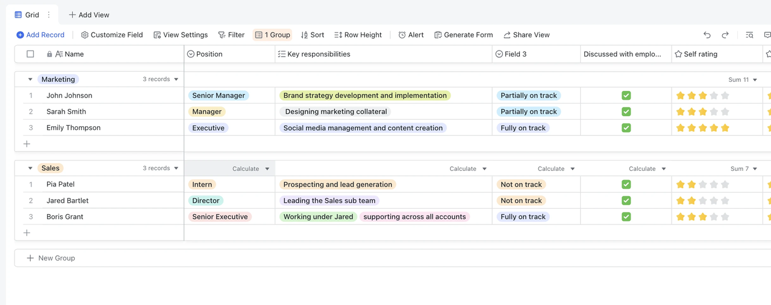Click the lock icon beside Name header
Screen dimensions: 771x305
pyautogui.click(x=49, y=54)
